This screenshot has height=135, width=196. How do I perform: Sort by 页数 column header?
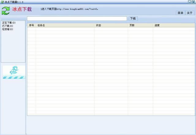click(140, 25)
